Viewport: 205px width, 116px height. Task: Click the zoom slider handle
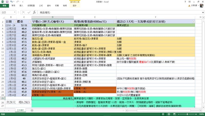point(187,114)
